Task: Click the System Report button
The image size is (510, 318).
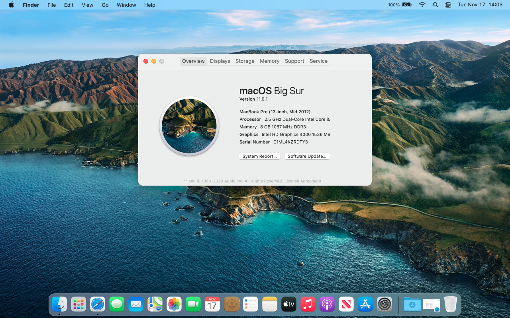Action: point(260,156)
